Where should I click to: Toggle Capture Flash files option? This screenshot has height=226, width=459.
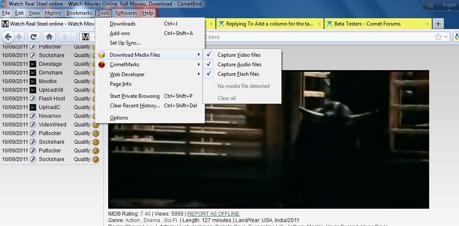pyautogui.click(x=242, y=74)
